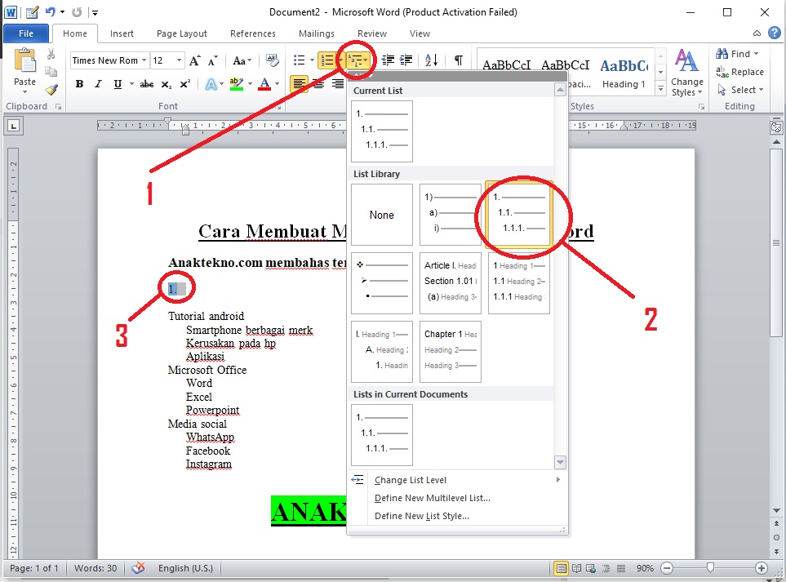Click the Increase Indent icon

point(406,60)
